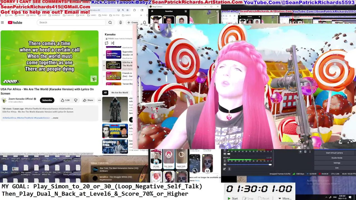Image resolution: width=356 pixels, height=200 pixels.
Task: Open the Breaking Free video thumbnail
Action: 115,146
